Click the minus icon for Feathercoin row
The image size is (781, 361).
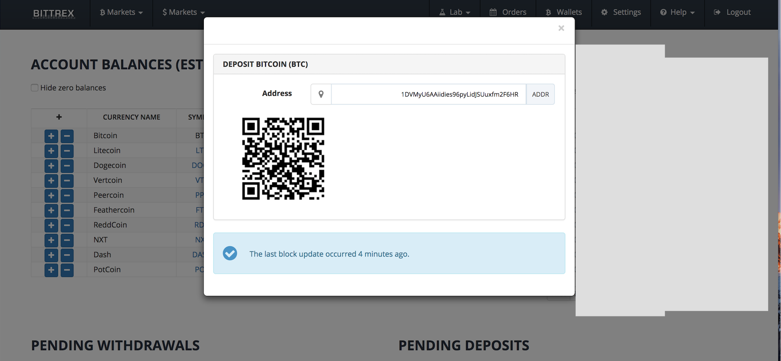67,210
